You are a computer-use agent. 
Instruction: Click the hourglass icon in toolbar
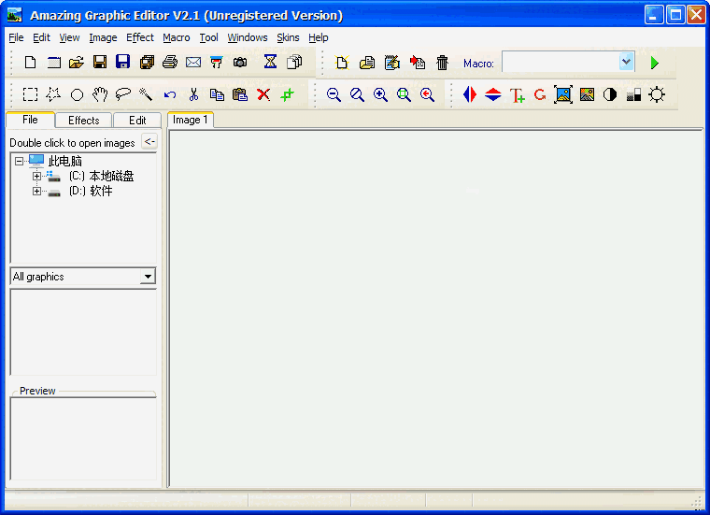click(x=270, y=62)
